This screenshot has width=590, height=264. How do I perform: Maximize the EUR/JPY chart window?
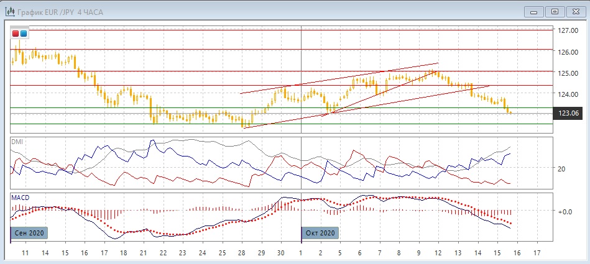click(x=555, y=11)
